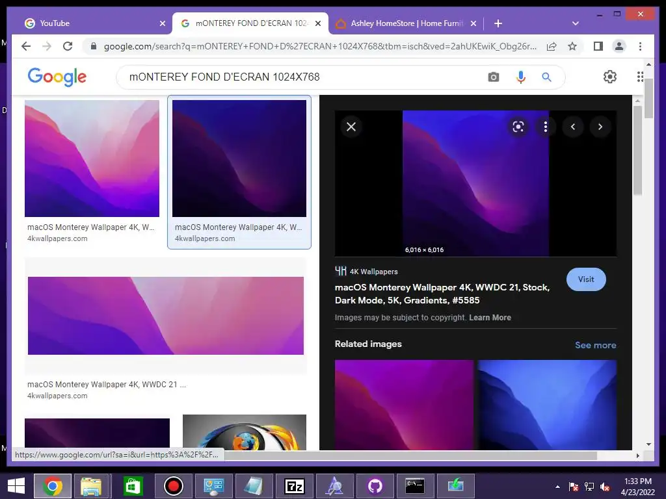Viewport: 666px width, 499px height.
Task: Open the Firefox logo image thumbnail
Action: (x=245, y=432)
